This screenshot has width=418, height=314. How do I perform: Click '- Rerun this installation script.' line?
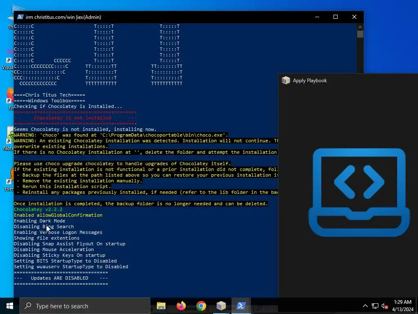click(62, 186)
